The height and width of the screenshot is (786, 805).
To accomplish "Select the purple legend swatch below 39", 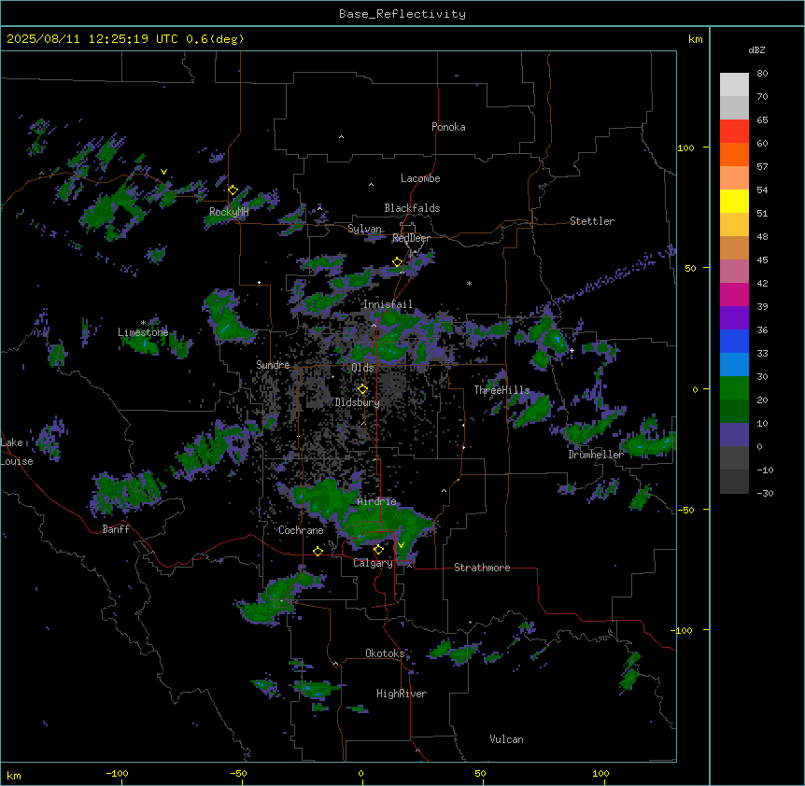I will pyautogui.click(x=734, y=318).
